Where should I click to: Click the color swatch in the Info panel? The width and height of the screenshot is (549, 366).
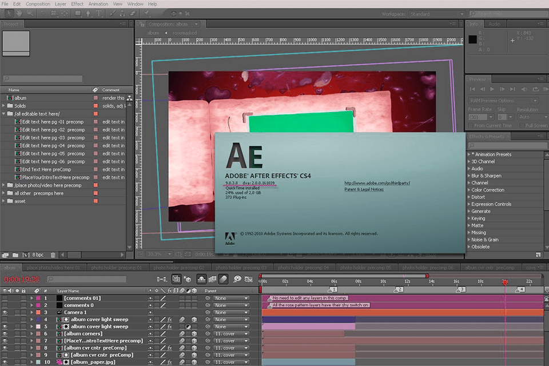[x=472, y=39]
